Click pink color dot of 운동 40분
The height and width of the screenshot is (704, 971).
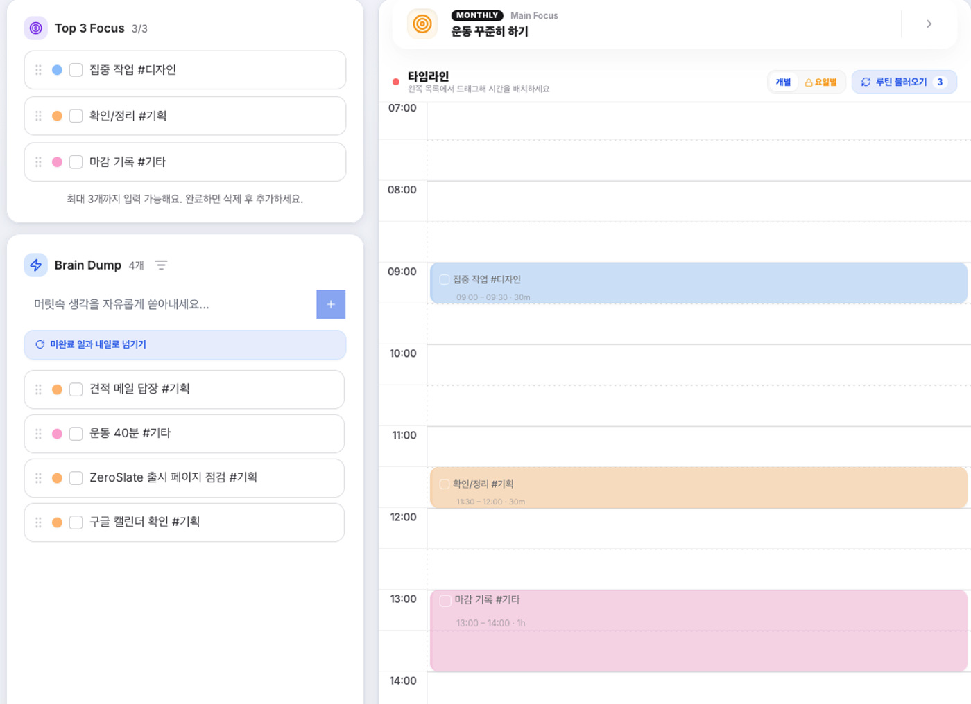pos(58,434)
